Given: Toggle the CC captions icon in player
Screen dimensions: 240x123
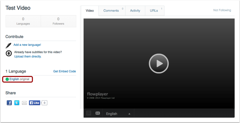Looking at the screenshot, I should coord(98,113).
